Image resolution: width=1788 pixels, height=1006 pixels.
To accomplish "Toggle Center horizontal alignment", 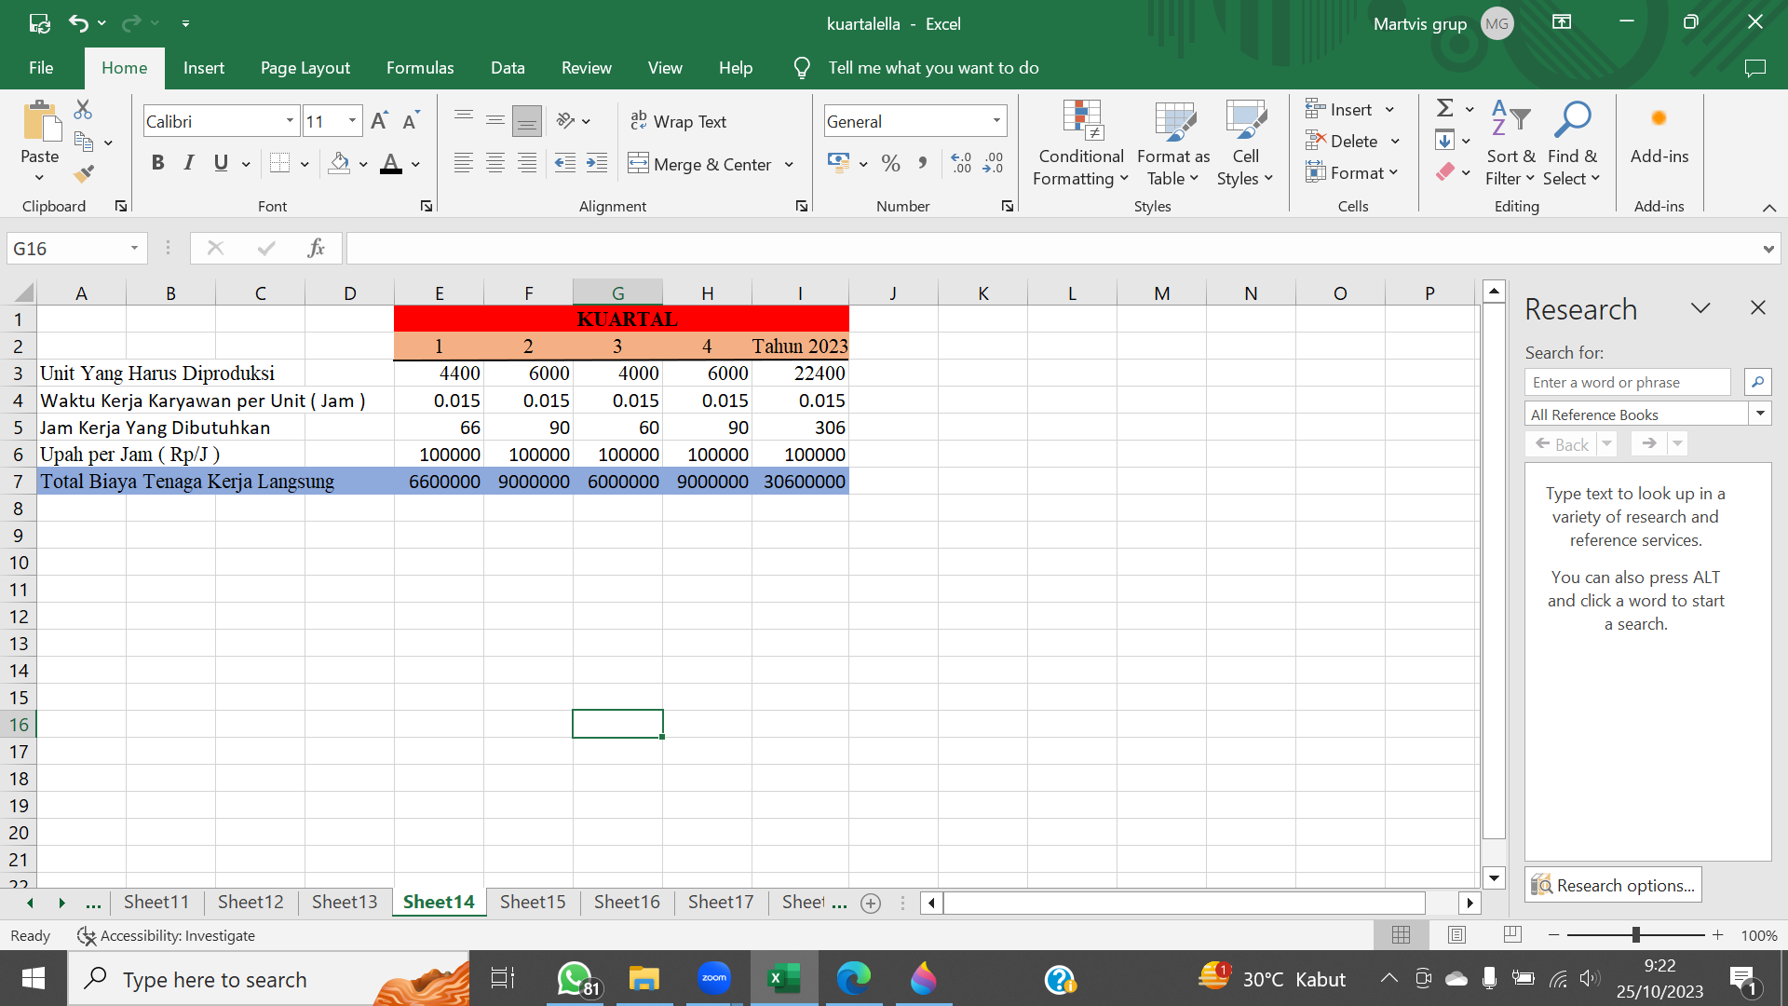I will [x=495, y=164].
